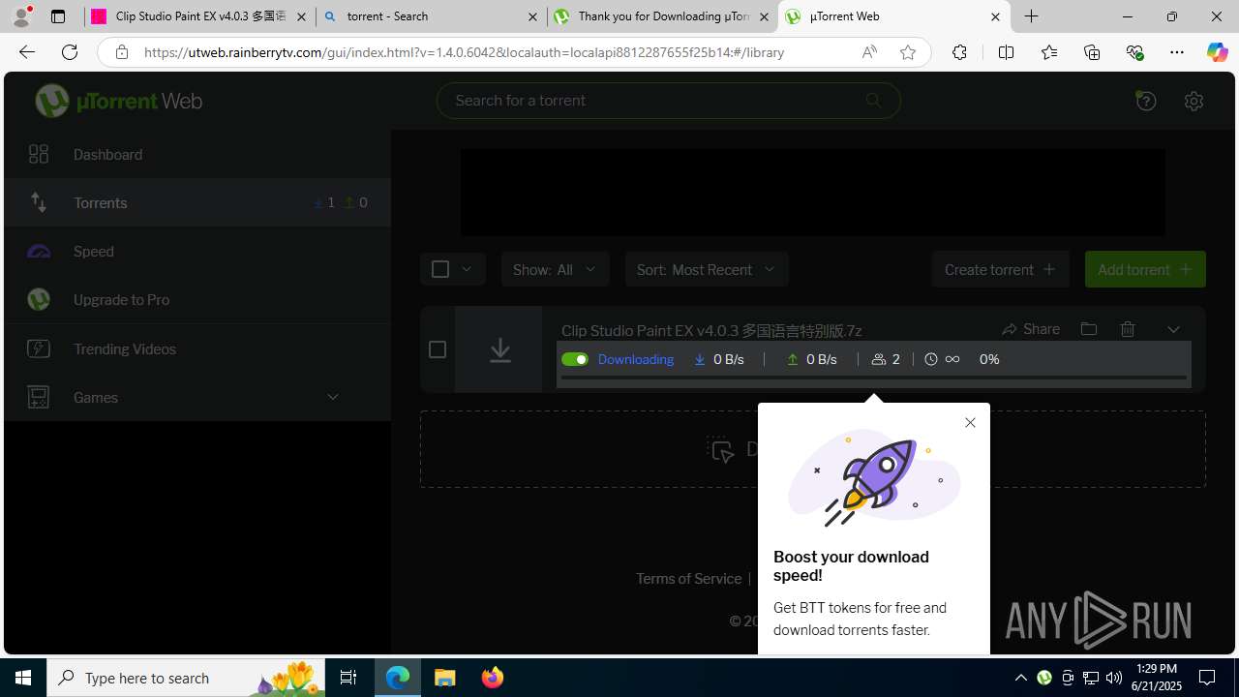Image resolution: width=1239 pixels, height=697 pixels.
Task: Open the volume speaker tray icon
Action: click(1113, 678)
